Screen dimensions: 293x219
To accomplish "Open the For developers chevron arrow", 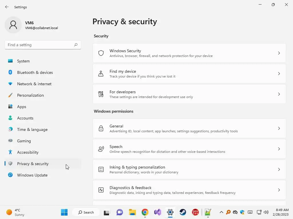I will (x=279, y=94).
